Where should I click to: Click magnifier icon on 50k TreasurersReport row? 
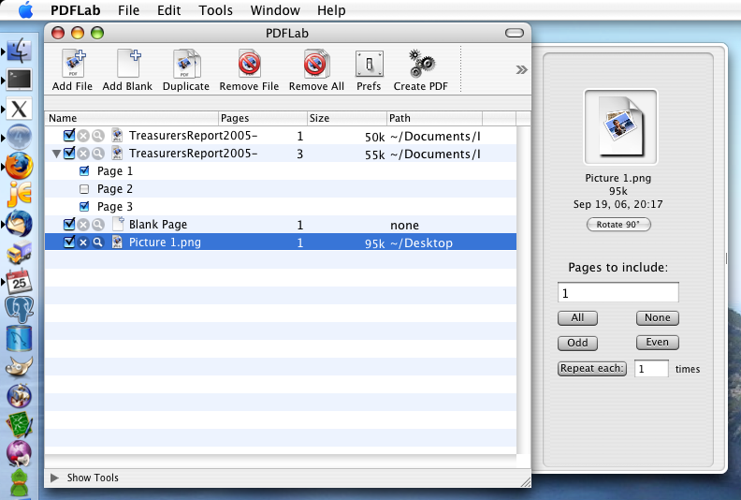click(x=98, y=136)
